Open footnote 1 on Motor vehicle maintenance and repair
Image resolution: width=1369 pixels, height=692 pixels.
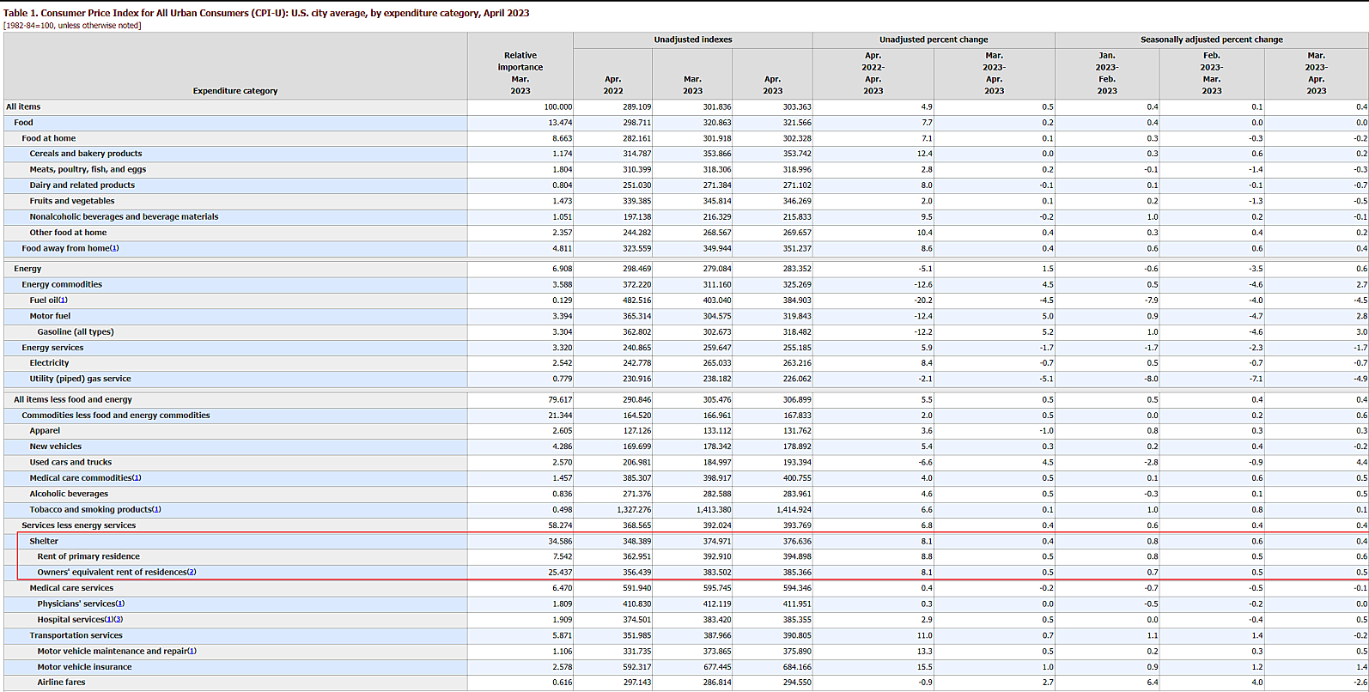(192, 652)
